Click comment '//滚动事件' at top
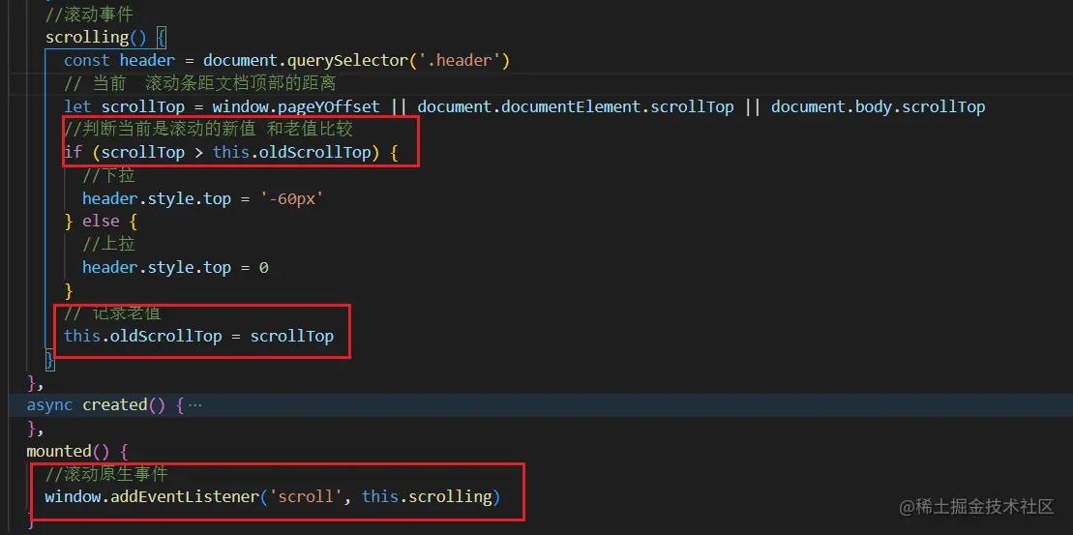Viewport: 1073px width, 535px height. tap(88, 14)
